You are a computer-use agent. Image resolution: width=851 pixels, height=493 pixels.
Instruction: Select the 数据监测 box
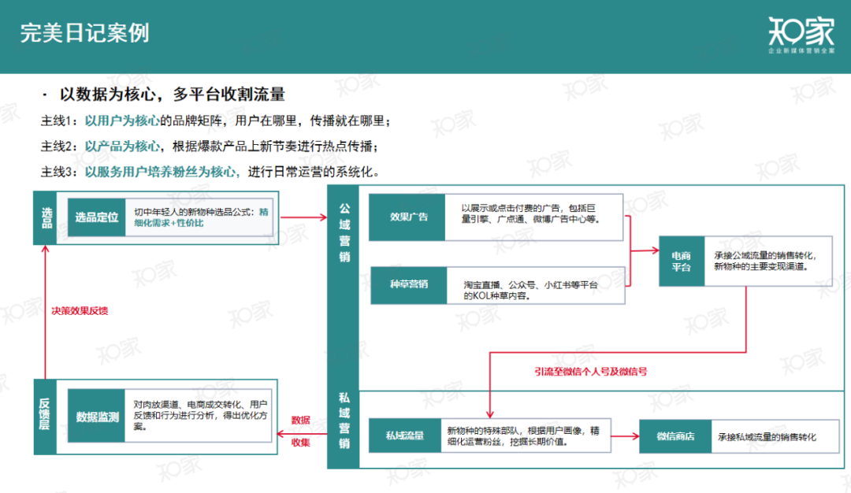pyautogui.click(x=97, y=417)
